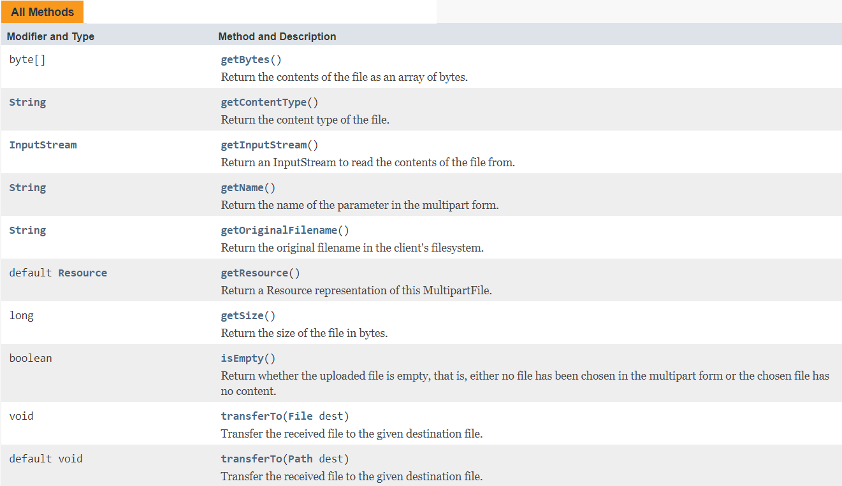
Task: Open transferTo method with File parameter
Action: (251, 417)
